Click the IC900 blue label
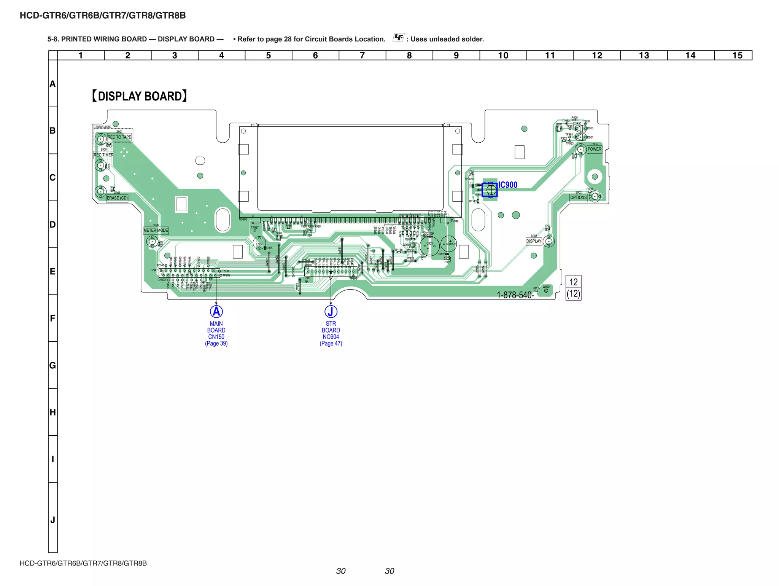Screen dimensions: 779x586 pyautogui.click(x=508, y=185)
